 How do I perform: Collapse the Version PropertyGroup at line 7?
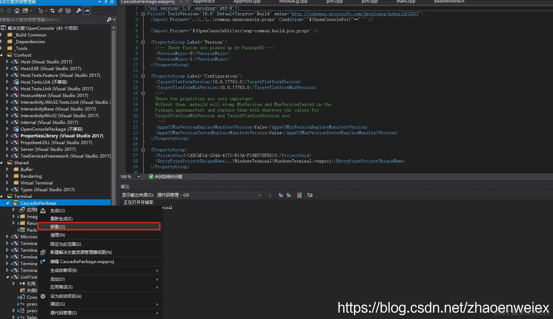point(143,42)
